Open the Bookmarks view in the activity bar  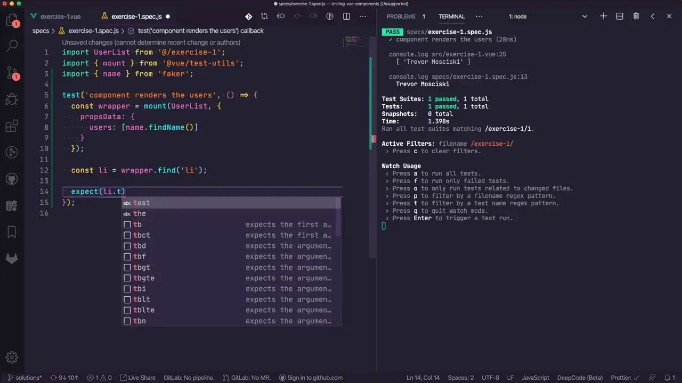[12, 232]
